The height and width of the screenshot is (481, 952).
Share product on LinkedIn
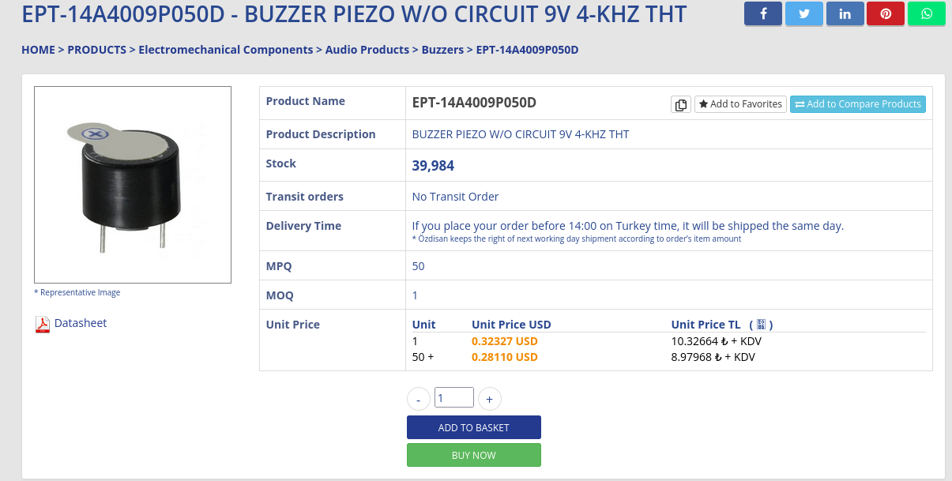[845, 13]
